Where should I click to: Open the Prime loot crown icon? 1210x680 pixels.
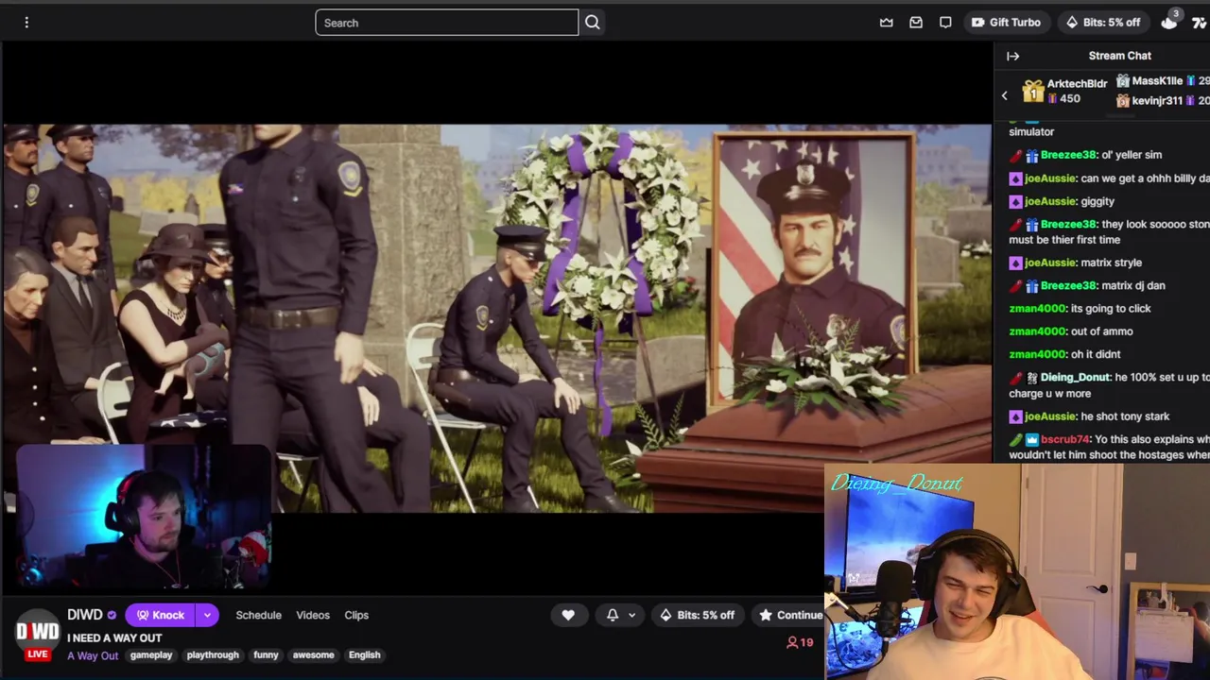pos(886,23)
